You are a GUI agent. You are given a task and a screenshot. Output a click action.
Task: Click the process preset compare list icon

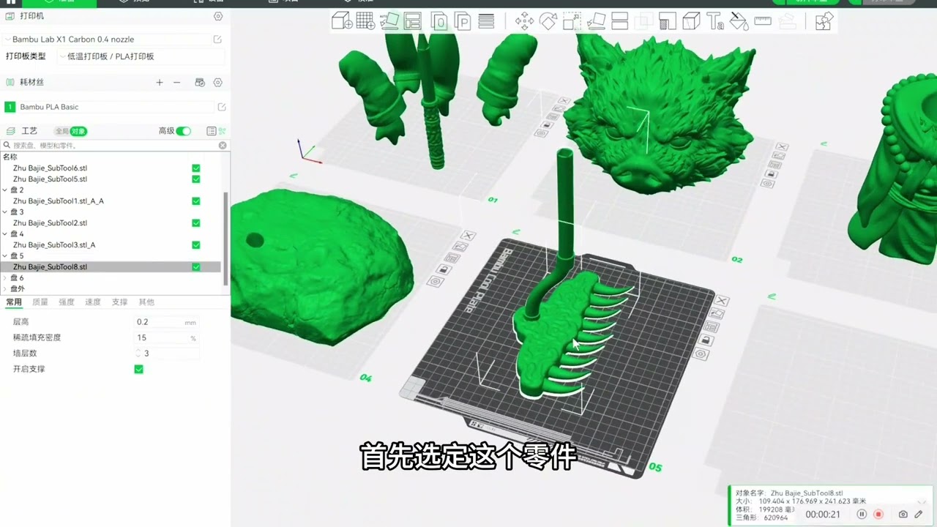212,131
